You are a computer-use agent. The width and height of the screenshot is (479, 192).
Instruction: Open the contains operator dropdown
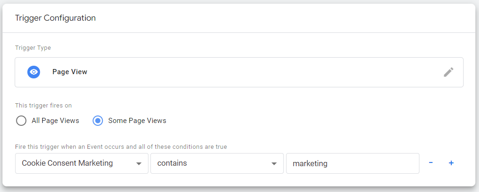tap(216, 163)
